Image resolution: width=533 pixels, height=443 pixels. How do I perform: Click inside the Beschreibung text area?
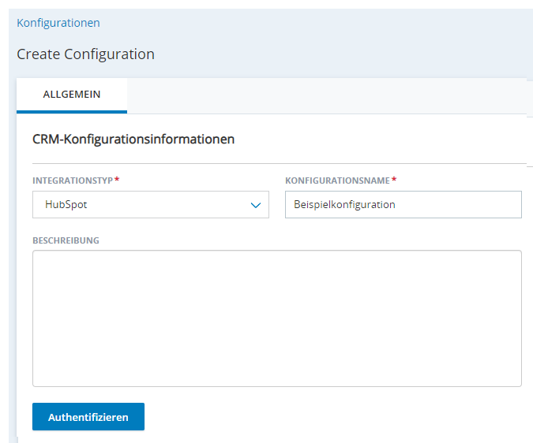point(277,318)
